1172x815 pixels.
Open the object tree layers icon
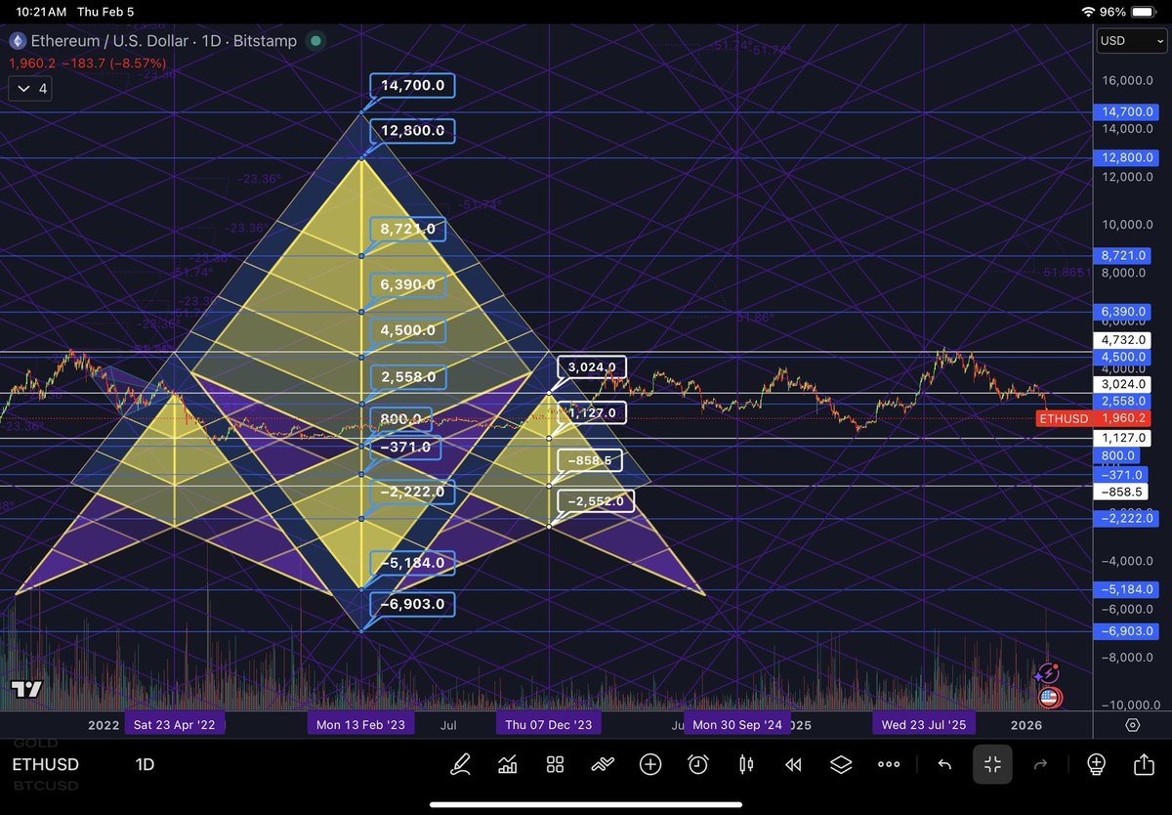pyautogui.click(x=841, y=764)
